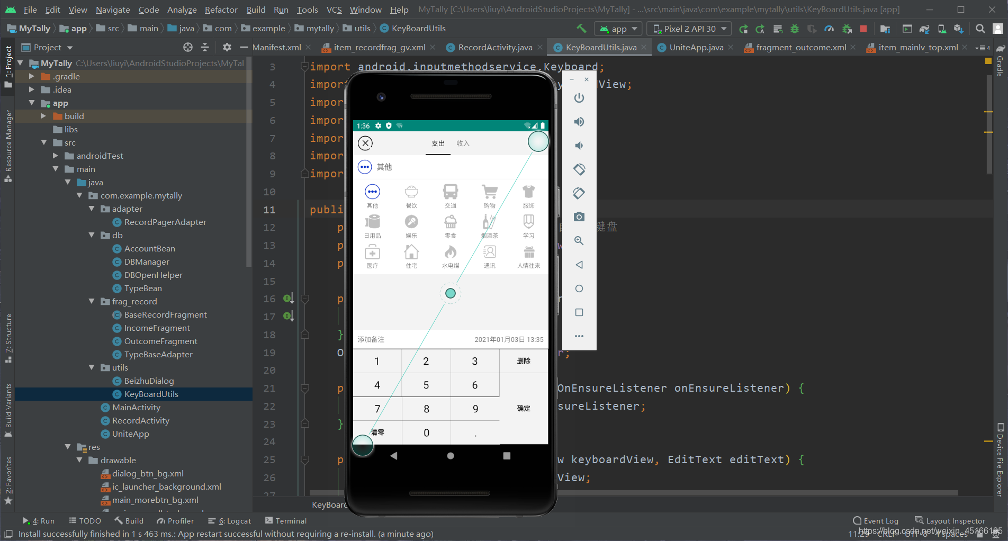Collapse the adapter package
This screenshot has height=541, width=1008.
click(92, 209)
